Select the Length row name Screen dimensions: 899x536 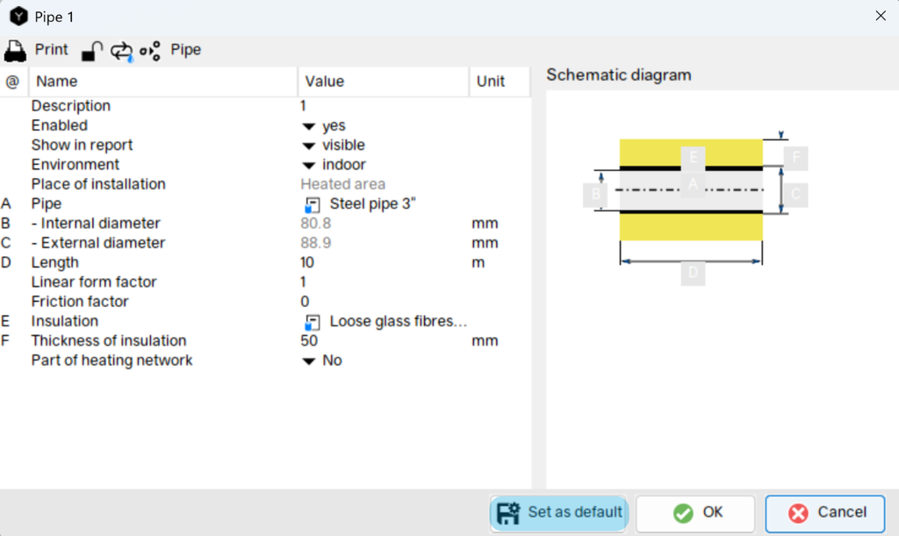(x=55, y=263)
